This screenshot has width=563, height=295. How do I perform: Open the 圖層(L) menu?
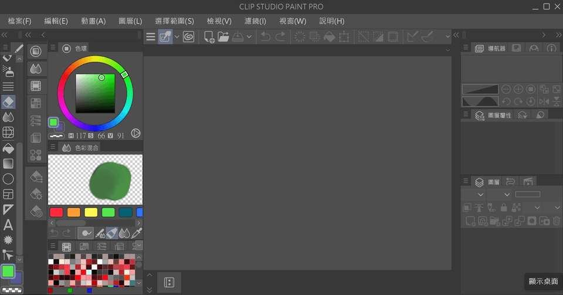pos(130,21)
